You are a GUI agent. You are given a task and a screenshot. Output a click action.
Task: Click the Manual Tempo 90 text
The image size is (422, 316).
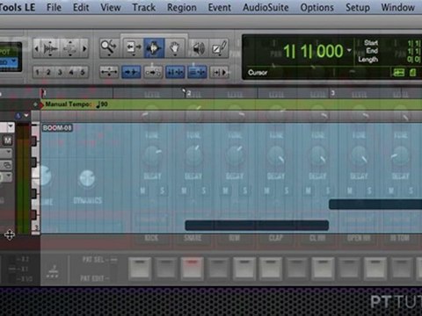(76, 104)
